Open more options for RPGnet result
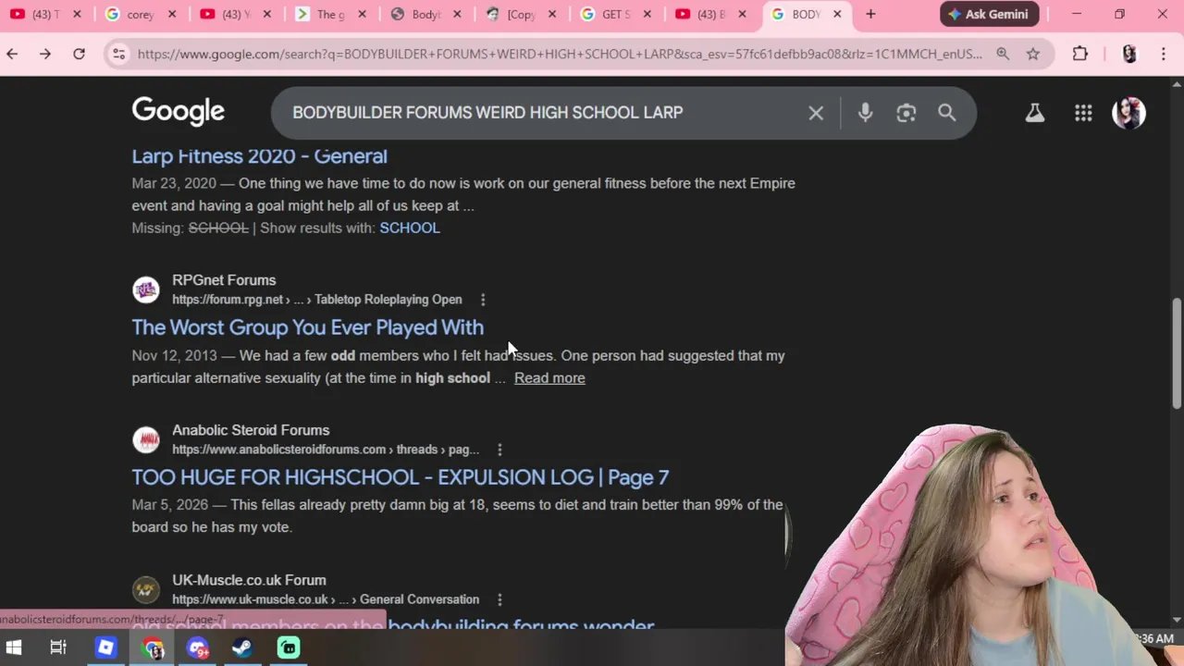 click(x=483, y=300)
